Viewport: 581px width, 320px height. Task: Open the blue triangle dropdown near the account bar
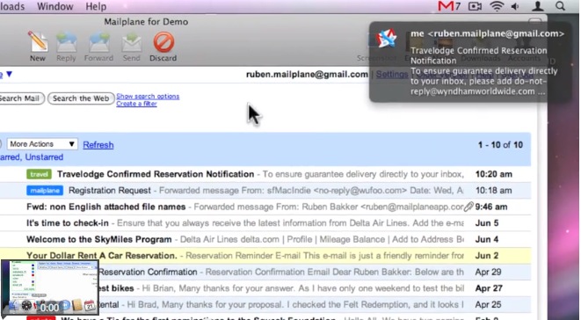tap(10, 74)
